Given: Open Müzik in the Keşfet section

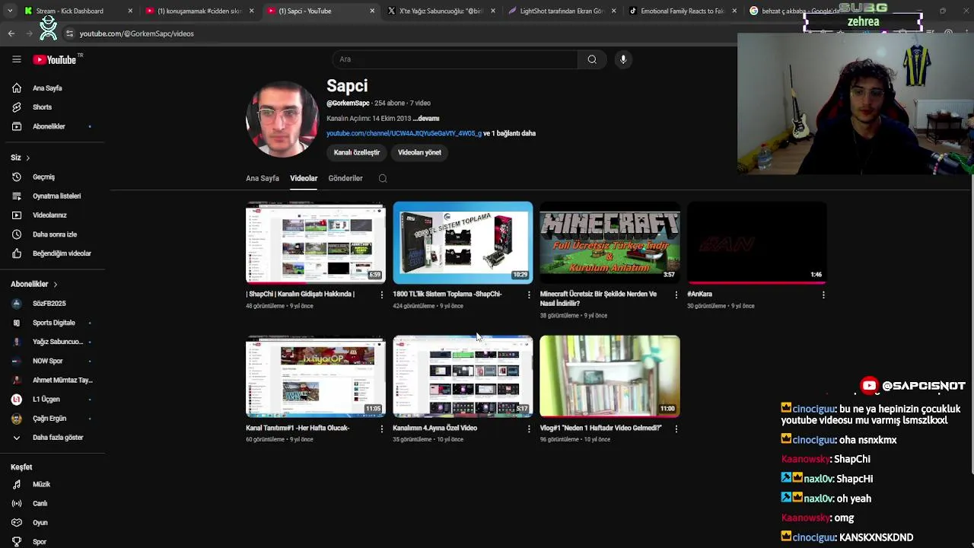Looking at the screenshot, I should point(41,485).
